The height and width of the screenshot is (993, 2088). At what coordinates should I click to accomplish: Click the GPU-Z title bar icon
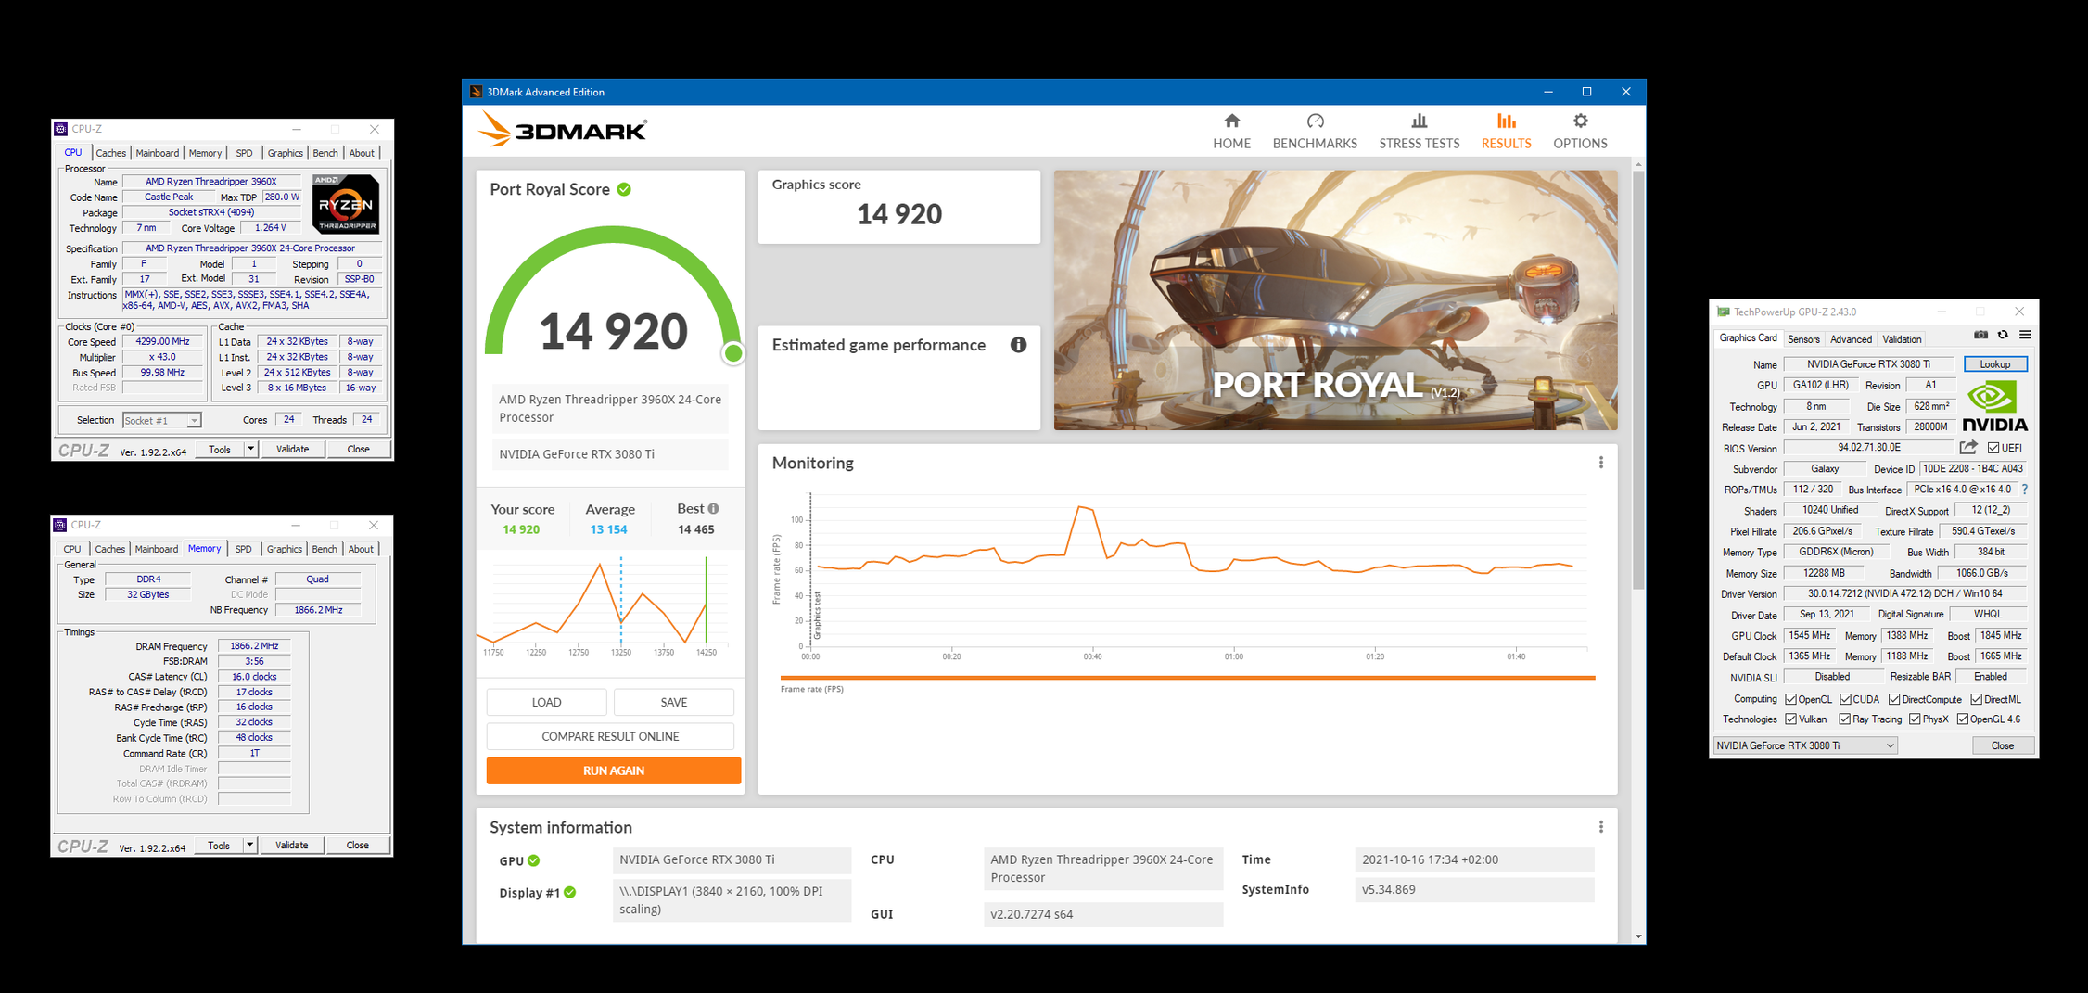[1723, 312]
